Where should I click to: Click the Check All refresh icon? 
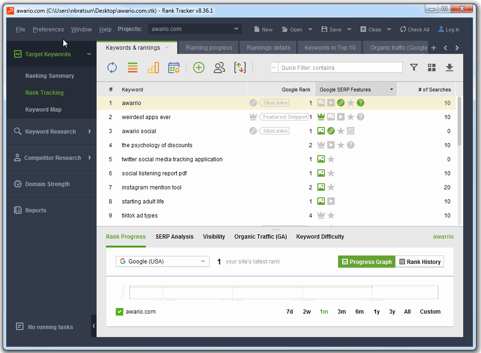403,30
